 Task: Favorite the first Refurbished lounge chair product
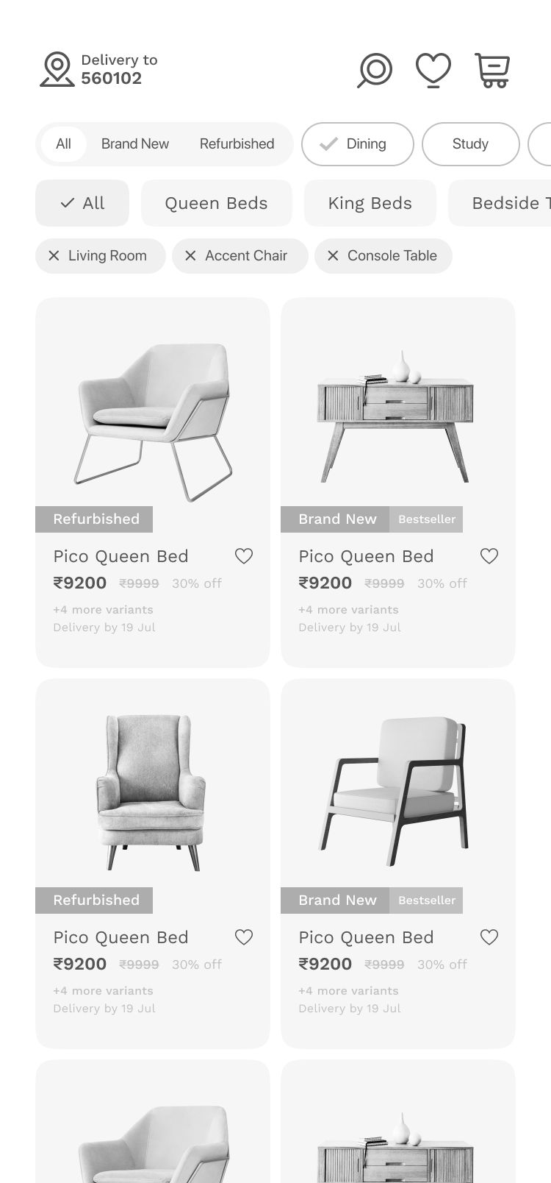(244, 556)
